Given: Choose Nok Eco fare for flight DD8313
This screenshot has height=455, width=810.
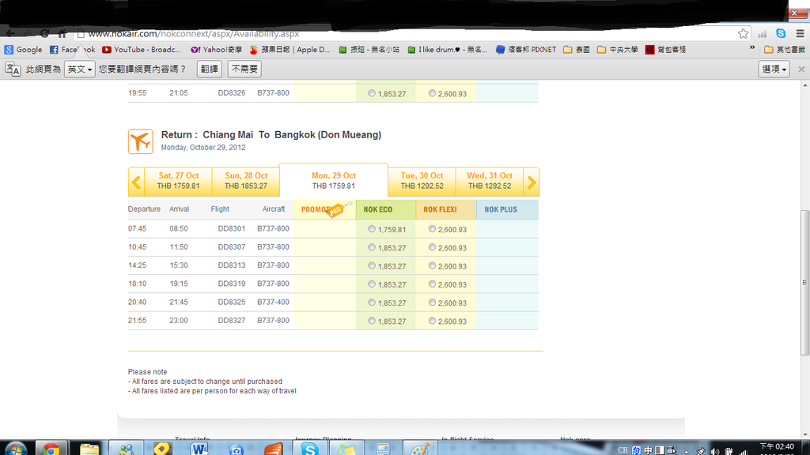Looking at the screenshot, I should (372, 265).
